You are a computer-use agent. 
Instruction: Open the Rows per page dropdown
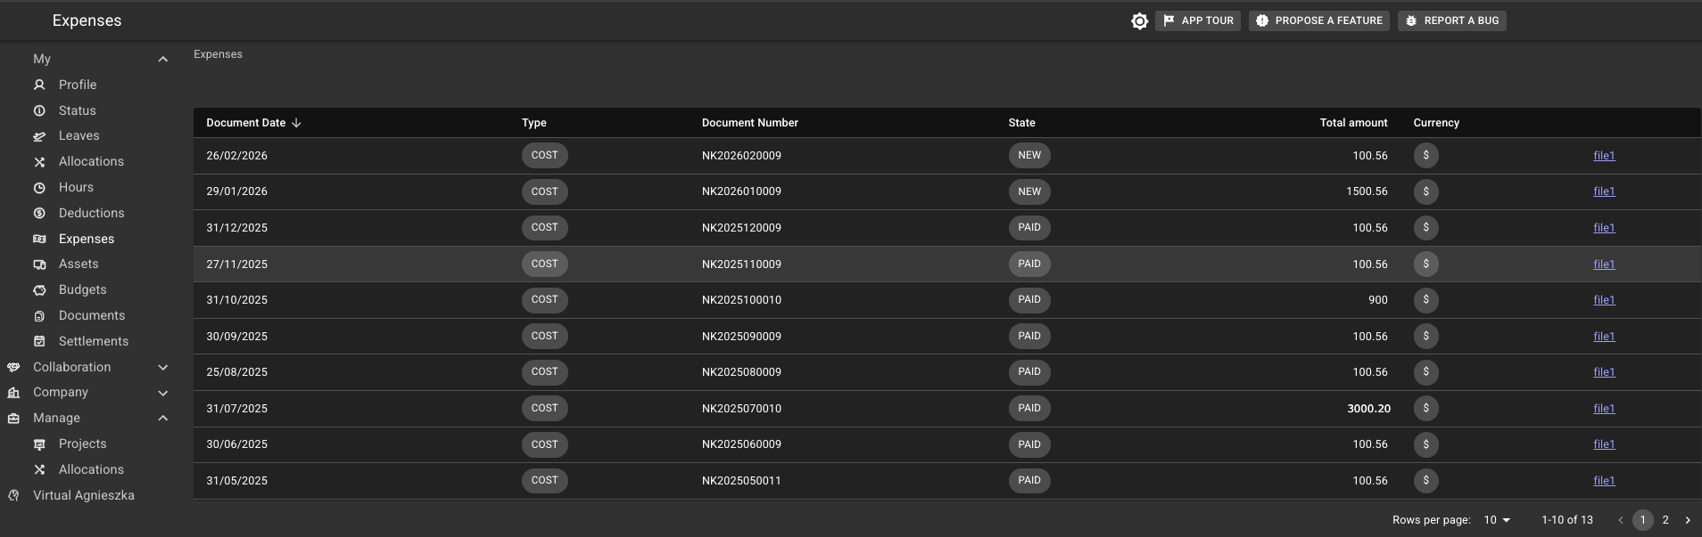point(1497,520)
